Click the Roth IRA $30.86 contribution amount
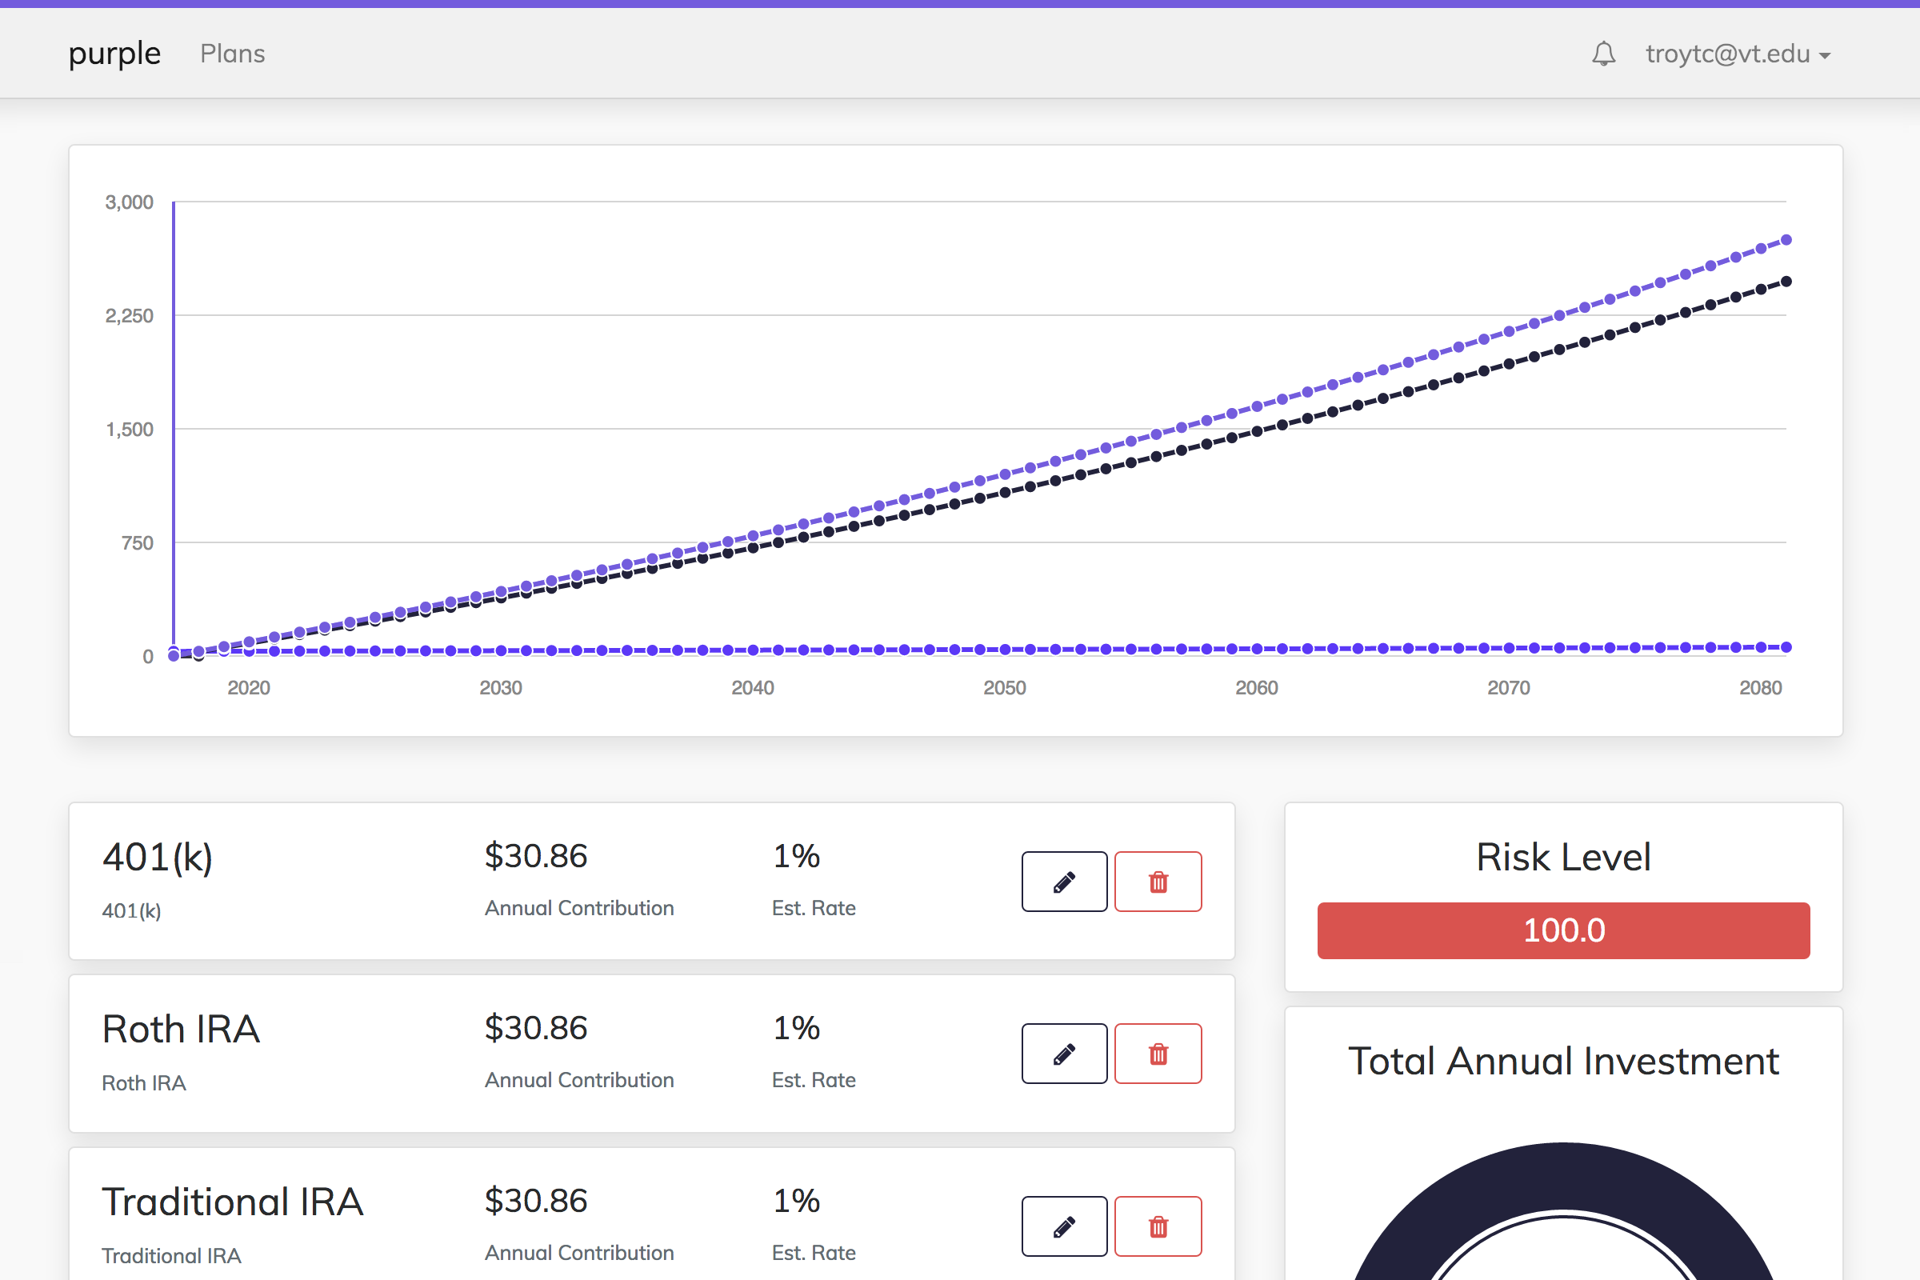Image resolution: width=1920 pixels, height=1280 pixels. tap(535, 1028)
